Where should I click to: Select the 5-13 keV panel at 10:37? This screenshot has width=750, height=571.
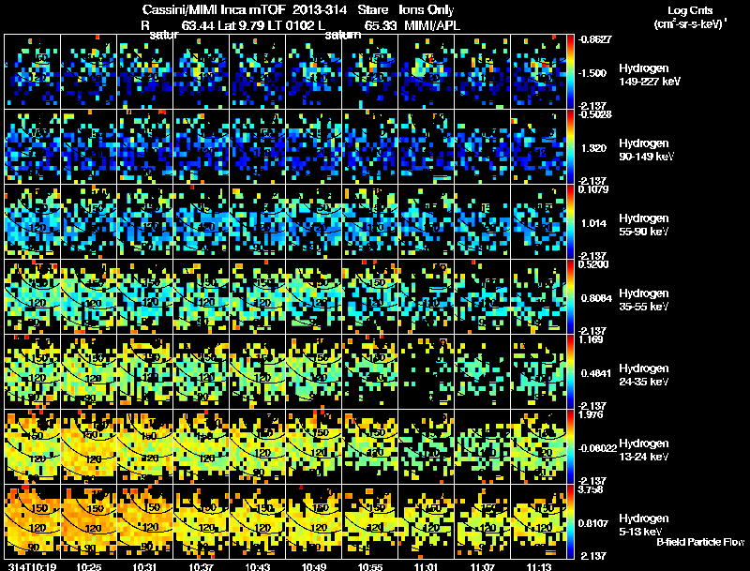click(202, 522)
